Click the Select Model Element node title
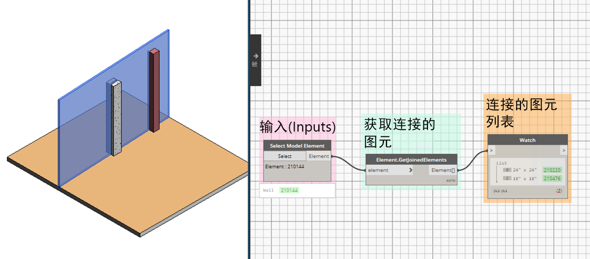Image resolution: width=590 pixels, height=259 pixels. (297, 146)
